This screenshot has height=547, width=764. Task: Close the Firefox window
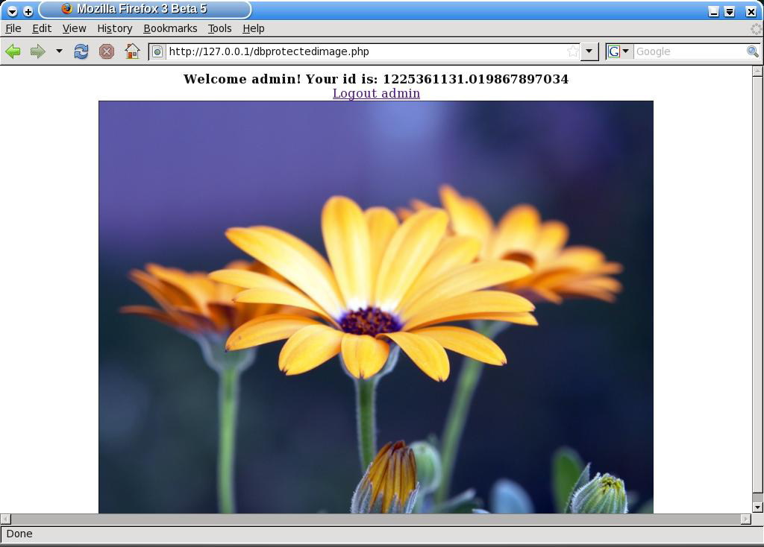coord(751,12)
